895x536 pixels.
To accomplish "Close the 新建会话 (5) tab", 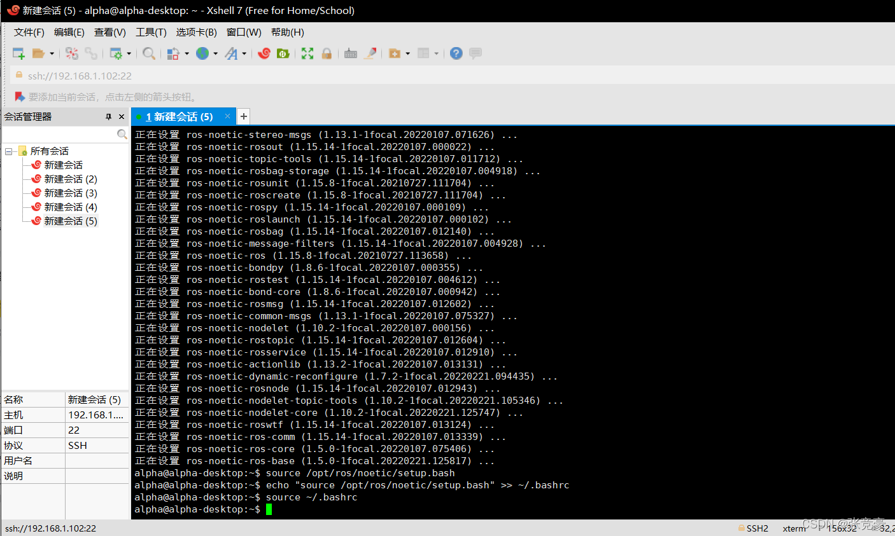I will (227, 116).
